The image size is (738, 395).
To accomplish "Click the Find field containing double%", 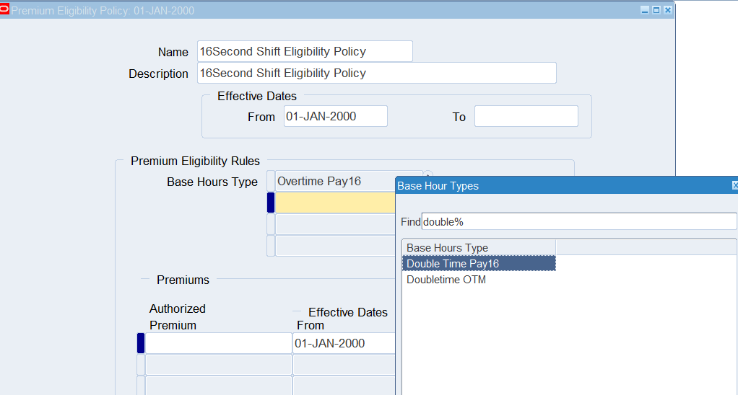I will 578,221.
